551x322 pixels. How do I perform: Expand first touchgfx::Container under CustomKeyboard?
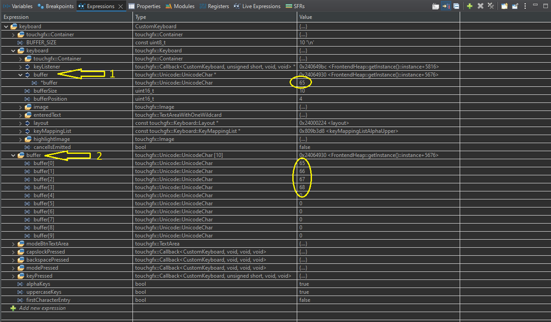tap(13, 34)
